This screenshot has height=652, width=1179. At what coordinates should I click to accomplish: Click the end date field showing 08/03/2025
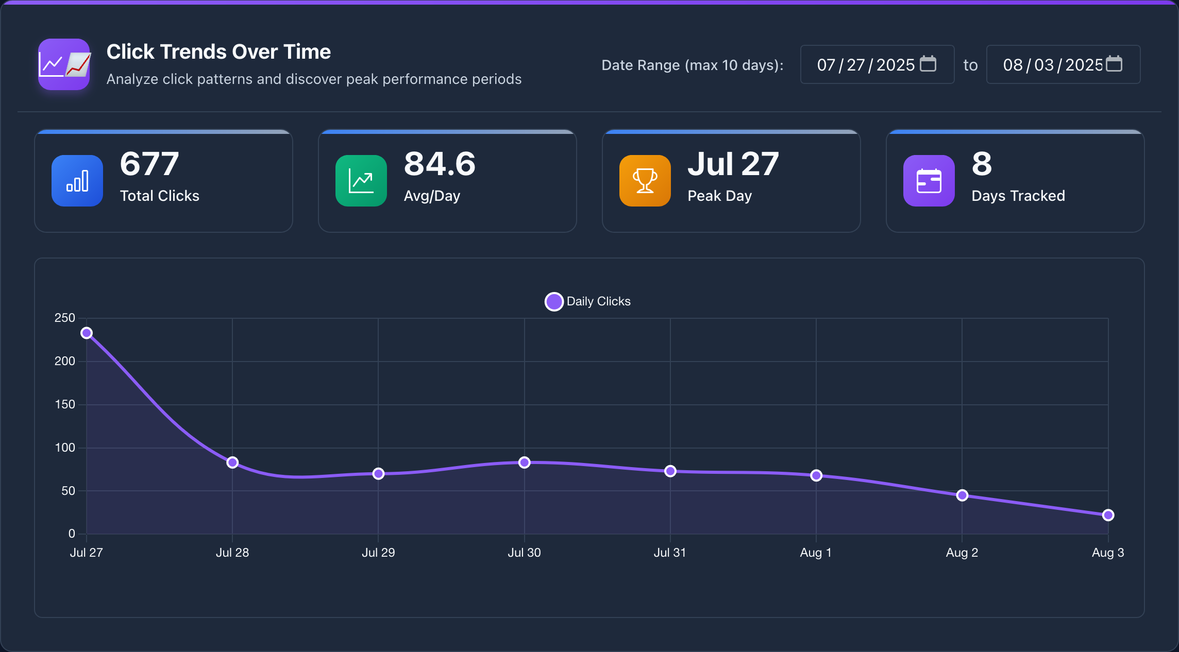pos(1051,64)
